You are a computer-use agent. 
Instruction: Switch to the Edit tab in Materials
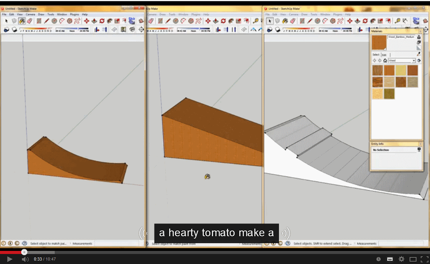pyautogui.click(x=384, y=55)
